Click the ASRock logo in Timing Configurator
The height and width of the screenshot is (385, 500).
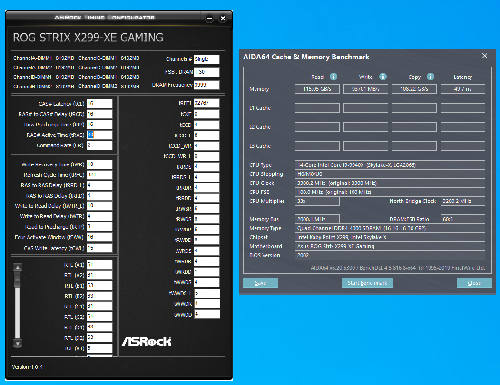147,341
